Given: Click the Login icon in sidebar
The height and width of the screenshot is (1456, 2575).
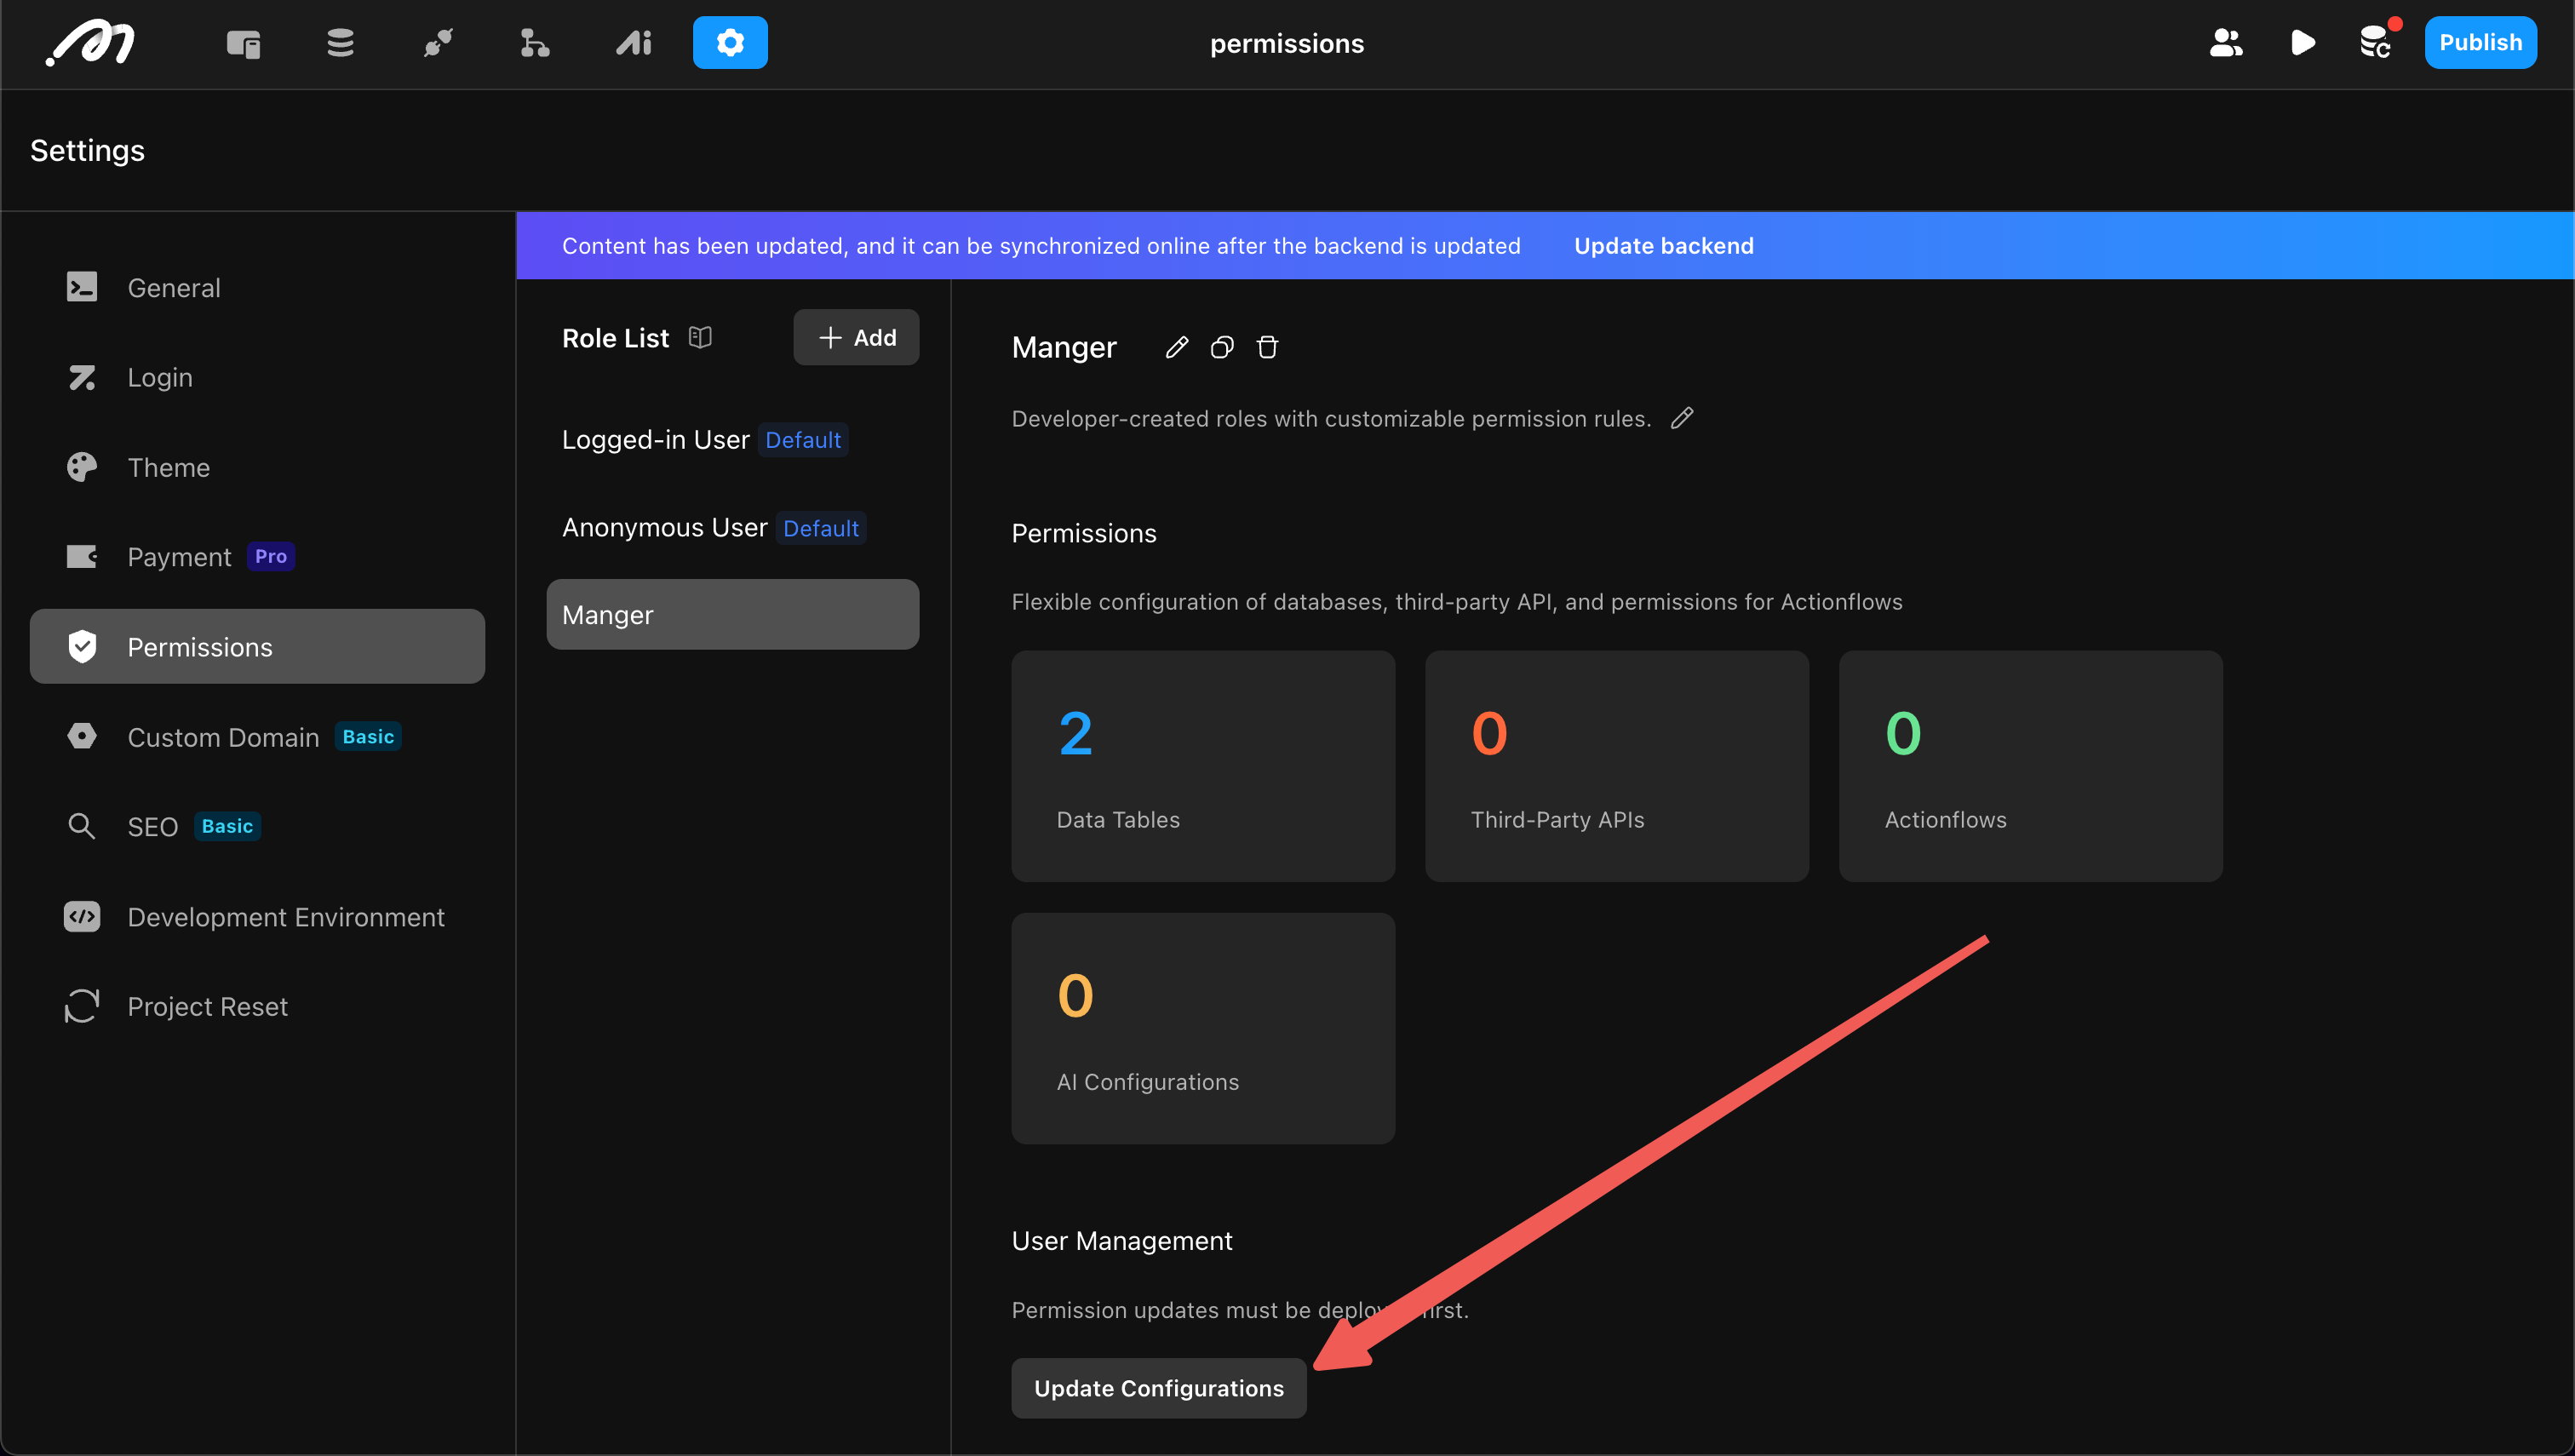Looking at the screenshot, I should 82,377.
